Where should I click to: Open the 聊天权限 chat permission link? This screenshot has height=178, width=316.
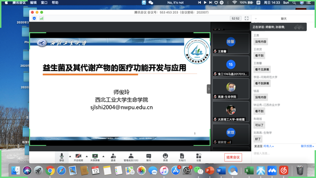(x=307, y=146)
